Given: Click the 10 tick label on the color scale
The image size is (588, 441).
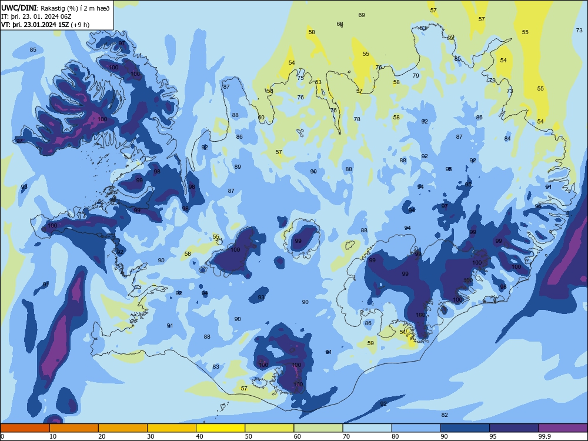Looking at the screenshot, I should tap(53, 436).
